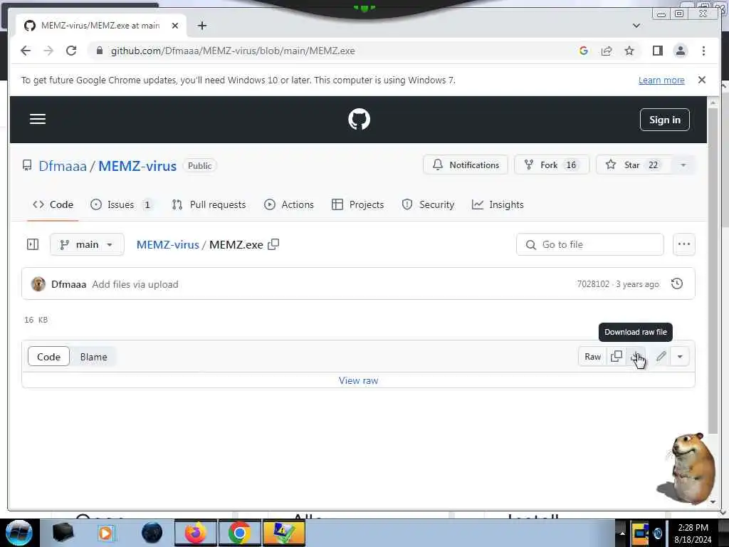This screenshot has height=547, width=729.
Task: Select the Code tab
Action: tap(53, 204)
